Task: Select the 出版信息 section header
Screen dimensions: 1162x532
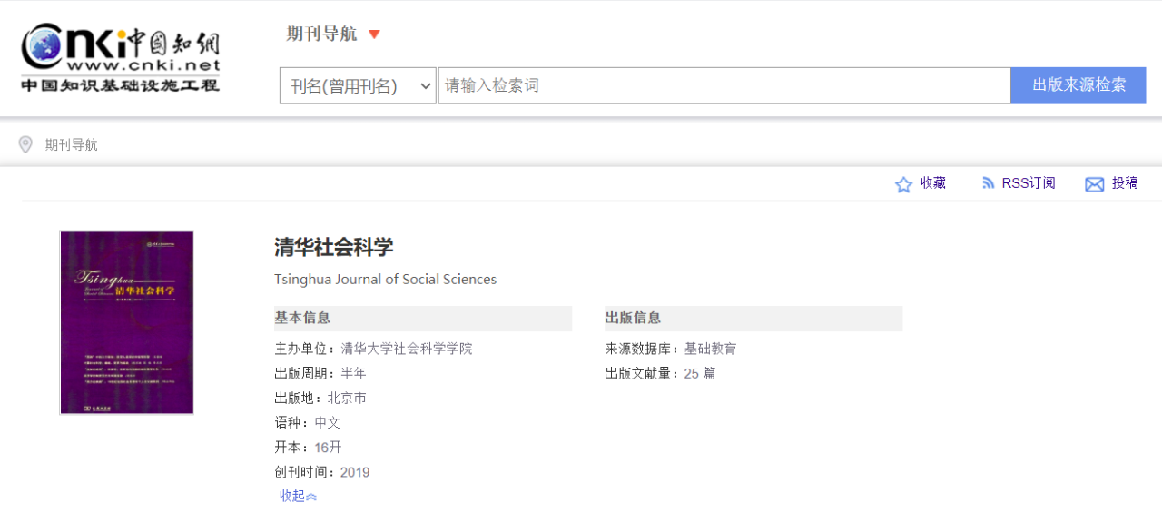Action: pos(634,318)
